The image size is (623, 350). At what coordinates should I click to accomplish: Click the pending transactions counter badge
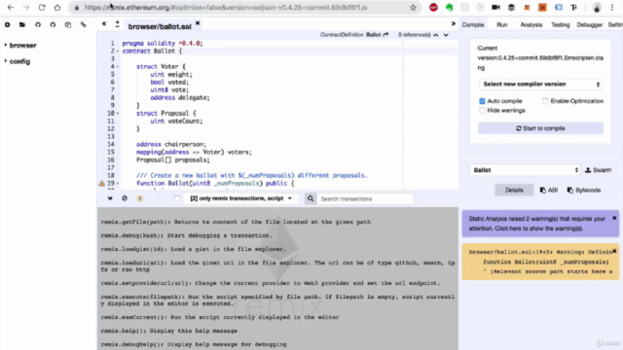[139, 198]
